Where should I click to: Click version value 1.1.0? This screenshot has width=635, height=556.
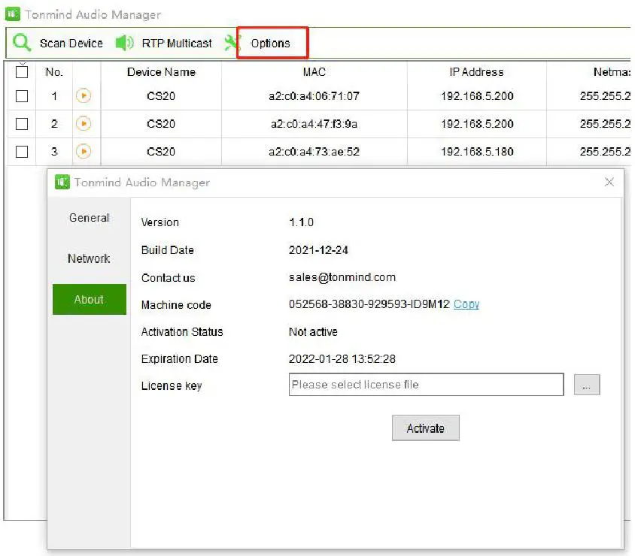coord(301,222)
